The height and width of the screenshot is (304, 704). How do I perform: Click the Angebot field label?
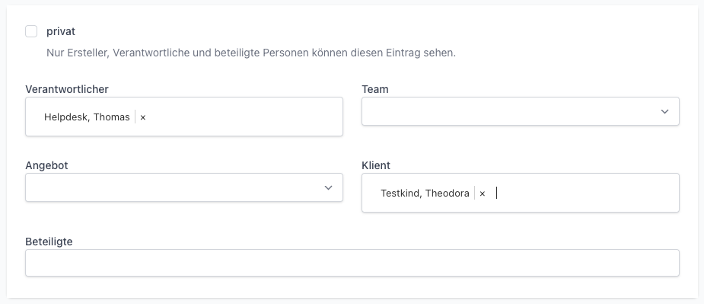tap(46, 165)
